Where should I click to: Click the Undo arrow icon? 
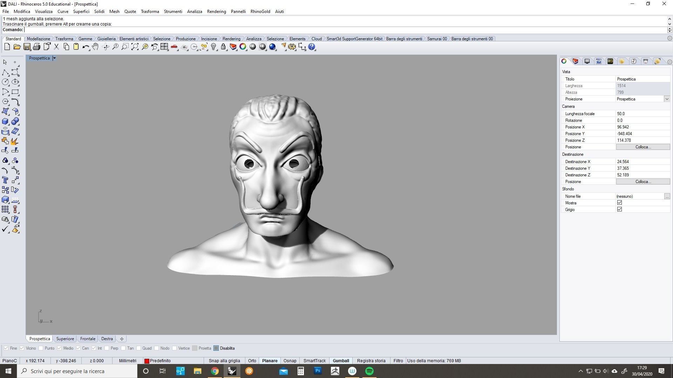click(x=86, y=47)
